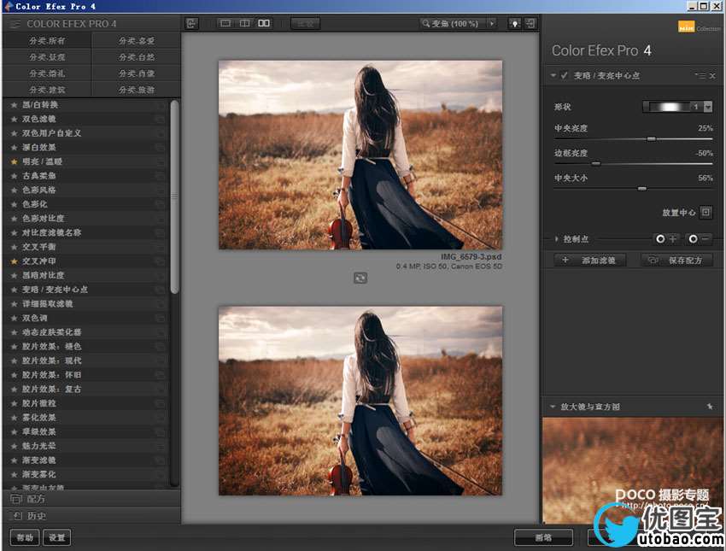Image resolution: width=726 pixels, height=551 pixels.
Task: Click the star icon beside 交叉平衡
Action: pos(15,247)
